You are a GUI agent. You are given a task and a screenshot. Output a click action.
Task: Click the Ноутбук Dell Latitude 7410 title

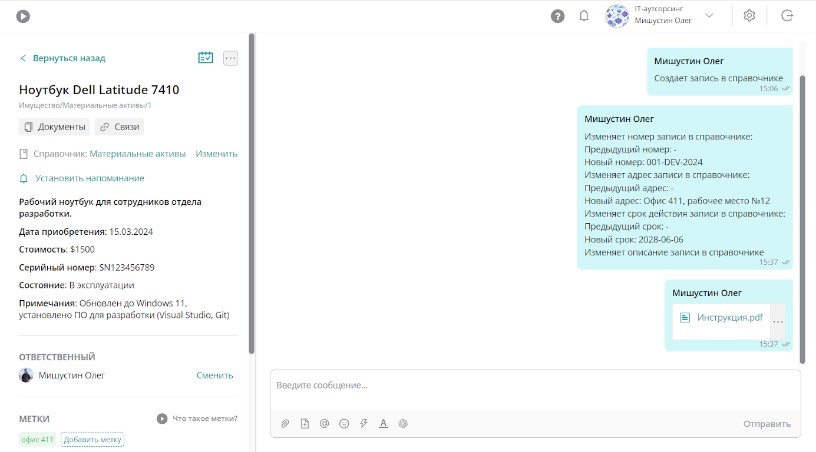99,90
